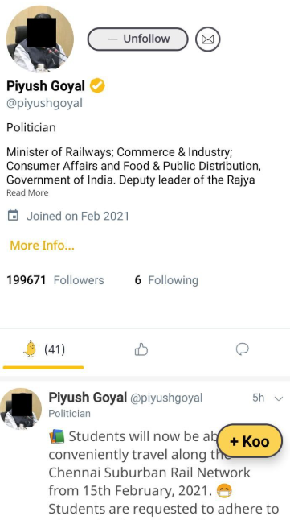Open the large profile picture
Image resolution: width=290 pixels, height=520 pixels.
(x=40, y=39)
